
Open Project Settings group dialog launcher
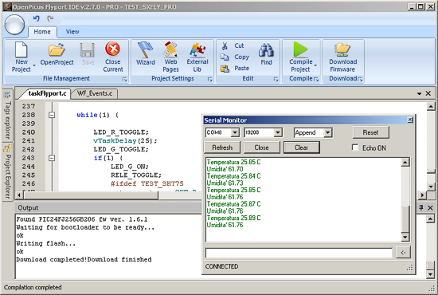click(209, 80)
